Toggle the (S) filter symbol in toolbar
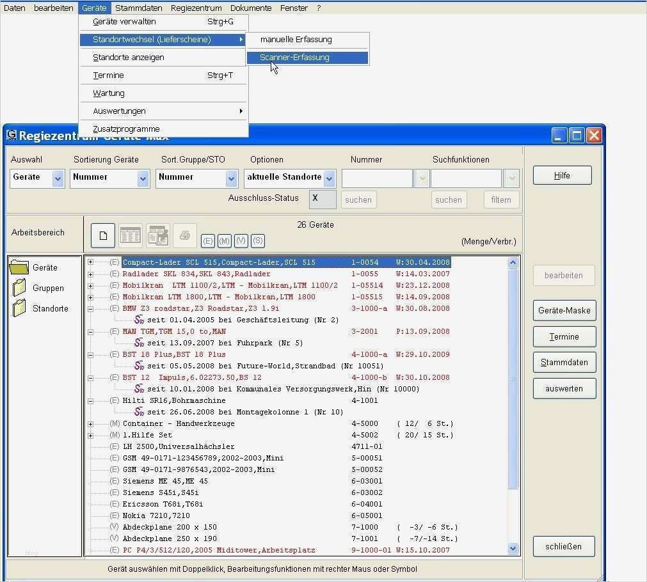 pyautogui.click(x=258, y=241)
